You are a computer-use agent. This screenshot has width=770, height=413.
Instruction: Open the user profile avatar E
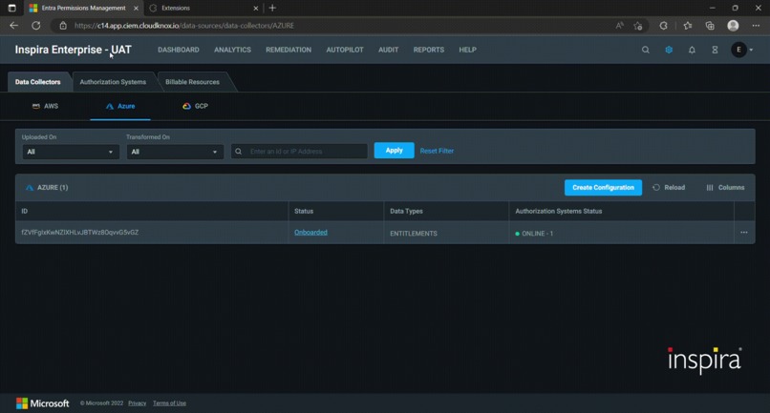tap(738, 50)
